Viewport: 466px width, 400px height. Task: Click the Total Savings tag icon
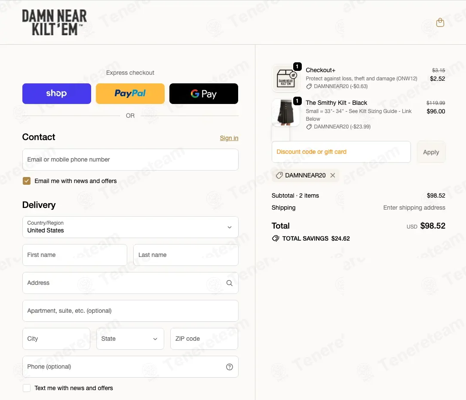(x=276, y=238)
